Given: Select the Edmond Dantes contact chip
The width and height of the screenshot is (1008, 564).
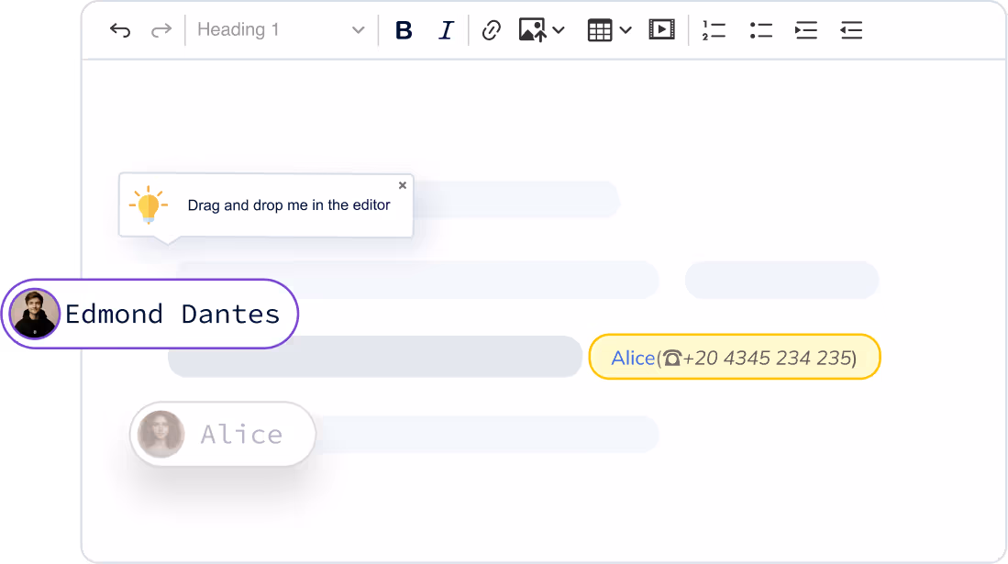Looking at the screenshot, I should tap(172, 314).
